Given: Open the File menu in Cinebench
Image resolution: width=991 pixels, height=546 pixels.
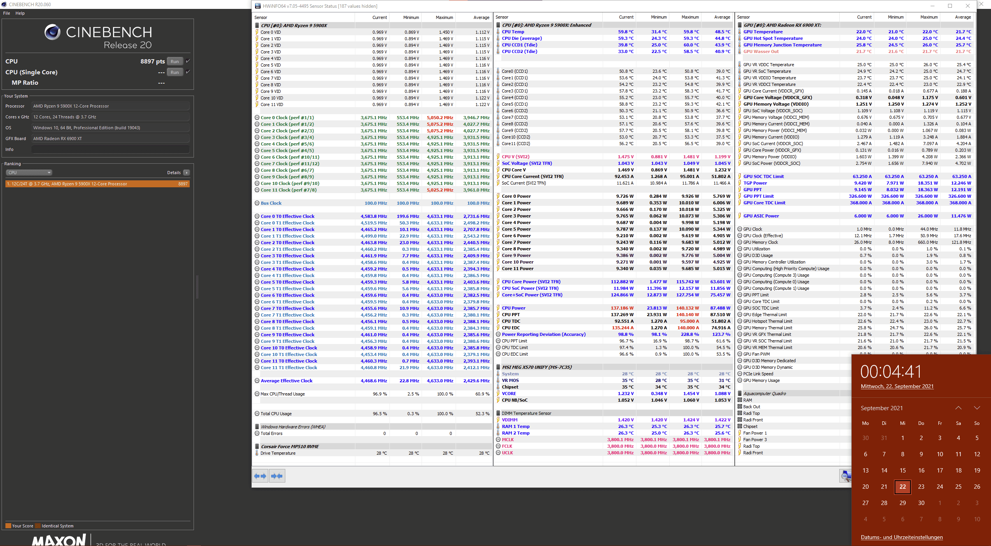Looking at the screenshot, I should pos(7,13).
